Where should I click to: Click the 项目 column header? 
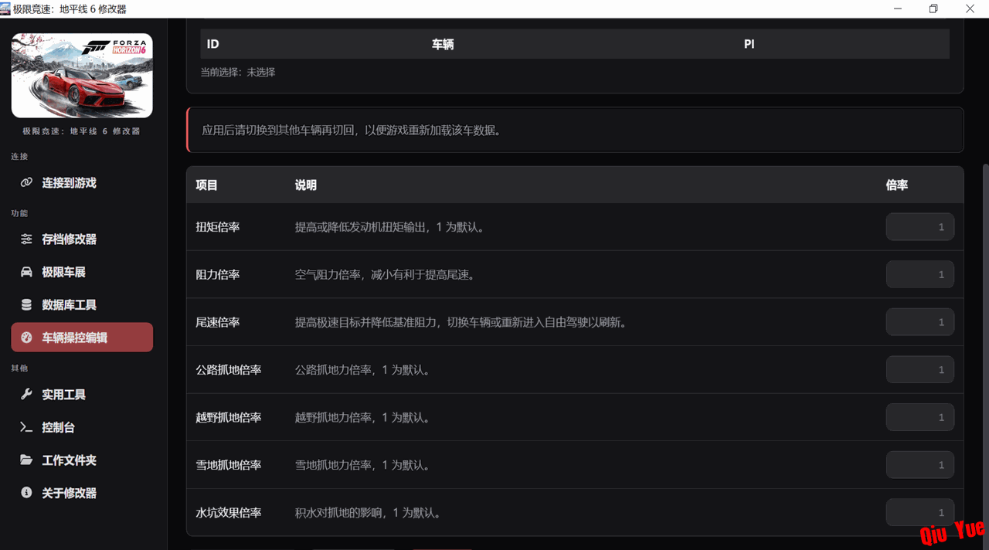207,185
